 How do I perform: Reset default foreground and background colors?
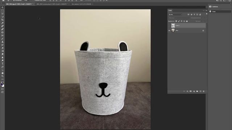[1, 82]
